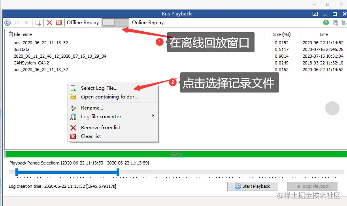Click the red X remove icon

pyautogui.click(x=49, y=23)
